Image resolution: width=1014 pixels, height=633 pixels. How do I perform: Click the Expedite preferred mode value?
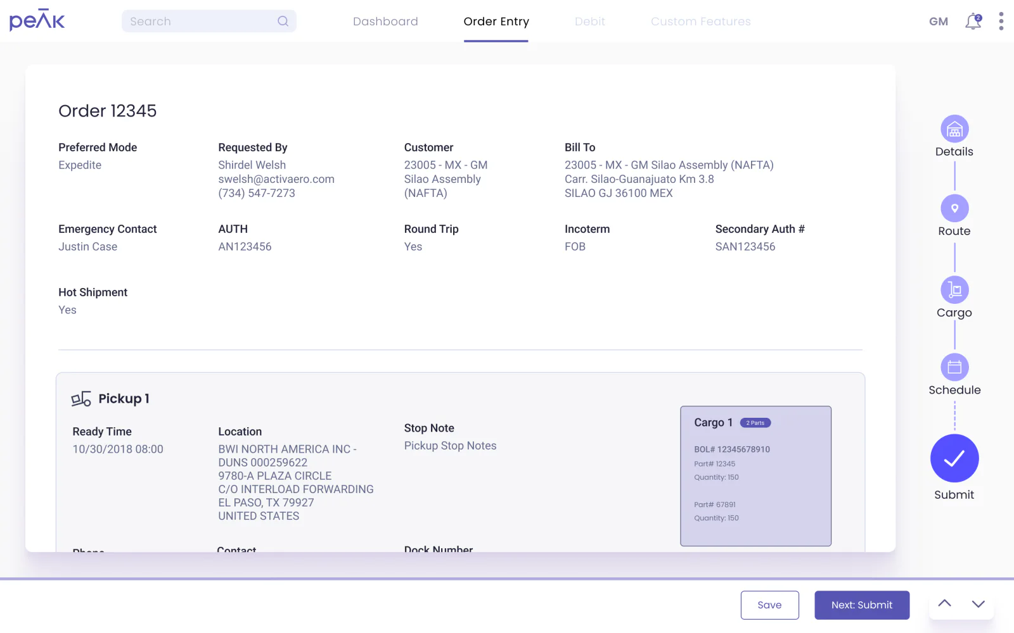(80, 165)
